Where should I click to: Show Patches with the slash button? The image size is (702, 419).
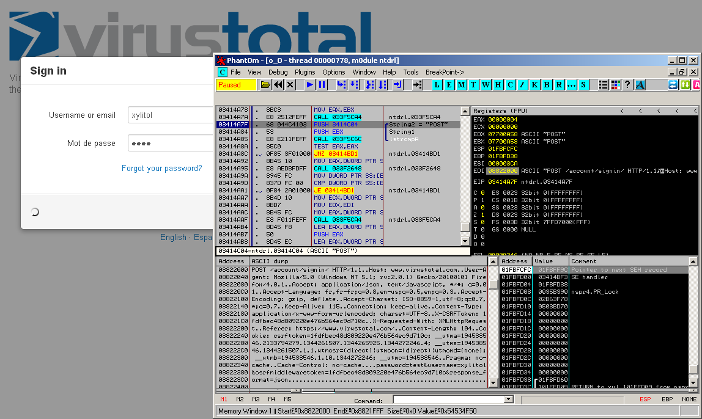522,85
